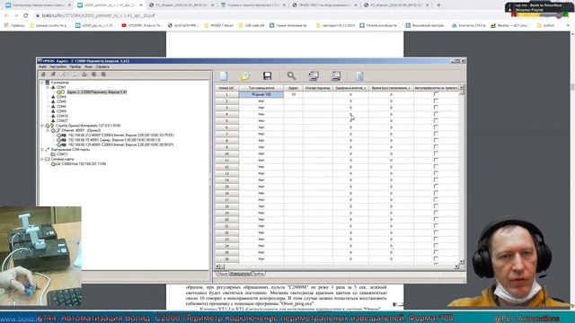Toggle the checkbox in row 1
The width and height of the screenshot is (575, 323).
436,94
